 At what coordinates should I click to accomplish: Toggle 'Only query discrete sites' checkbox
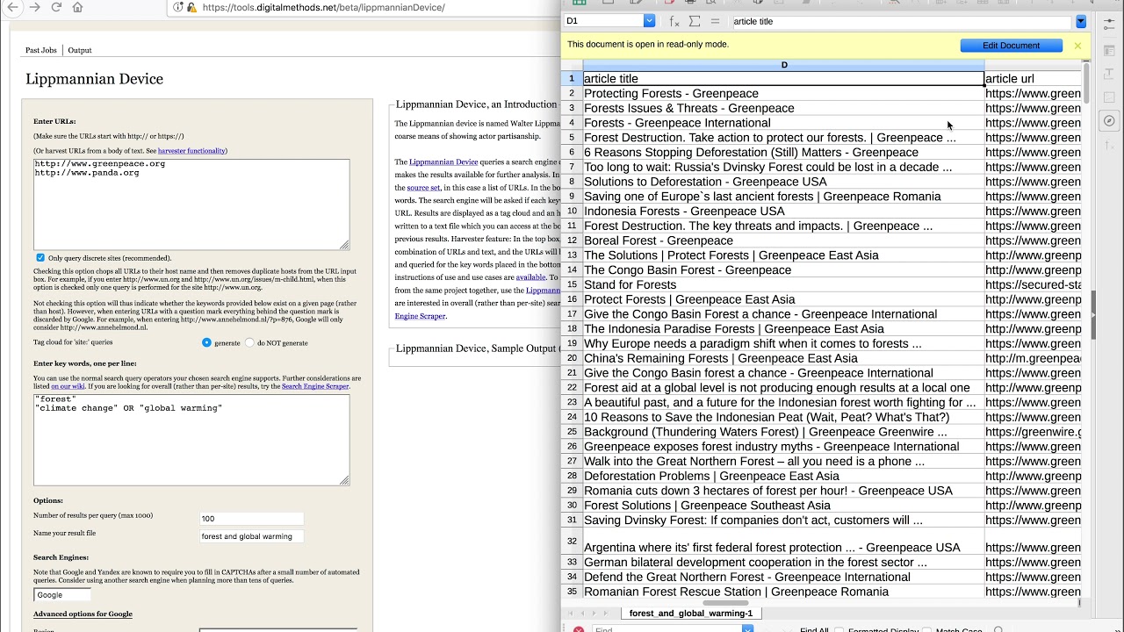tap(40, 258)
